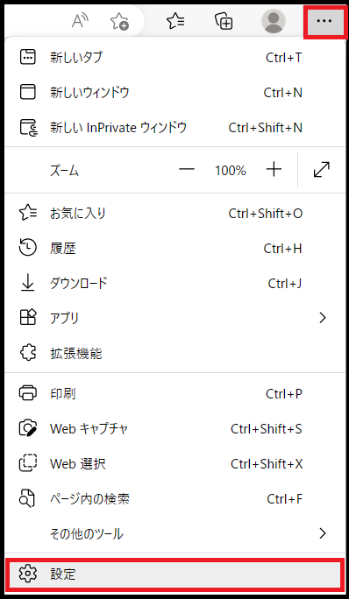Increase zoom with the plus button
Image resolution: width=349 pixels, height=599 pixels.
click(274, 170)
